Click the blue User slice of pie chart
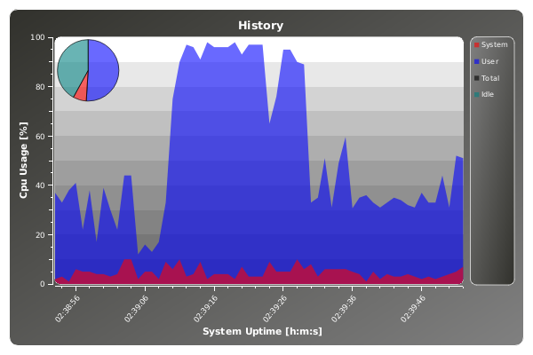The height and width of the screenshot is (355, 533). tap(103, 71)
